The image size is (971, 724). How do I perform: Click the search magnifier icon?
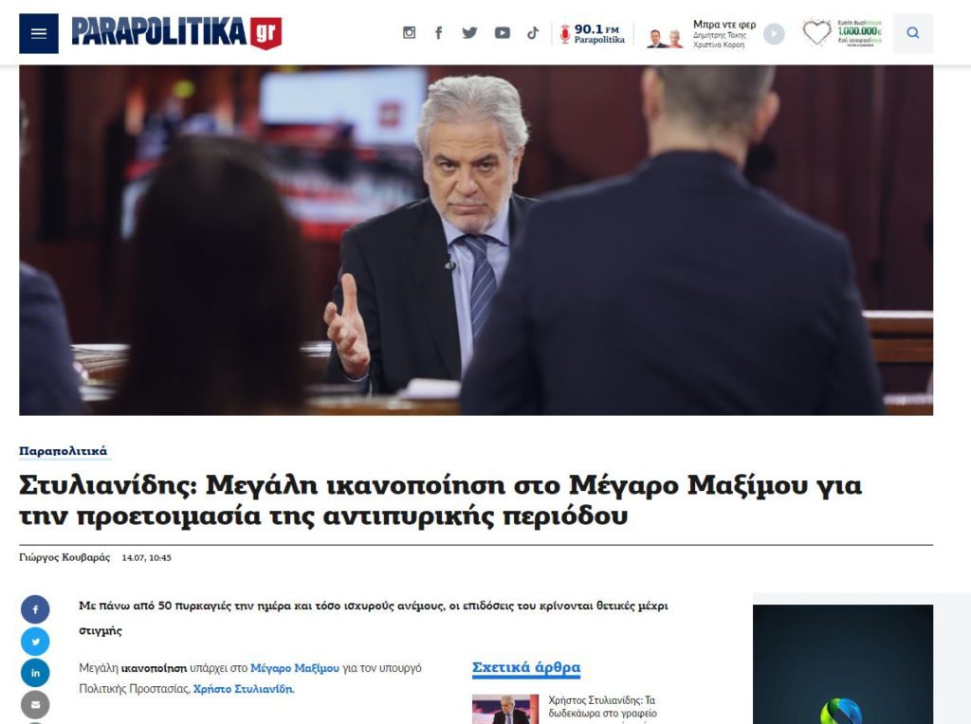tap(913, 33)
